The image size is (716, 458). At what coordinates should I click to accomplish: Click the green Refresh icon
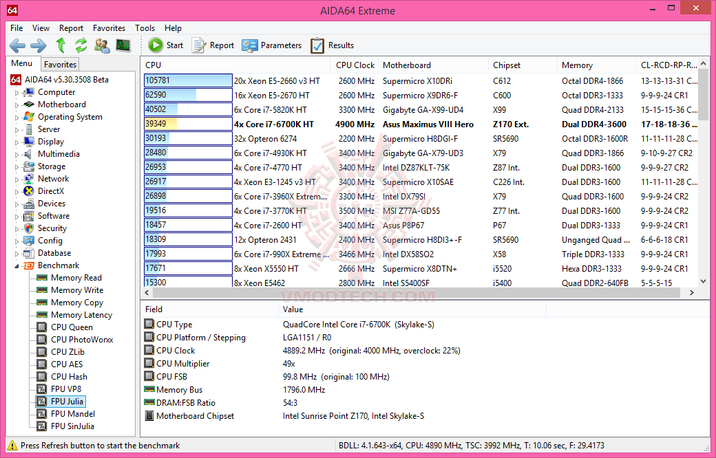[81, 45]
